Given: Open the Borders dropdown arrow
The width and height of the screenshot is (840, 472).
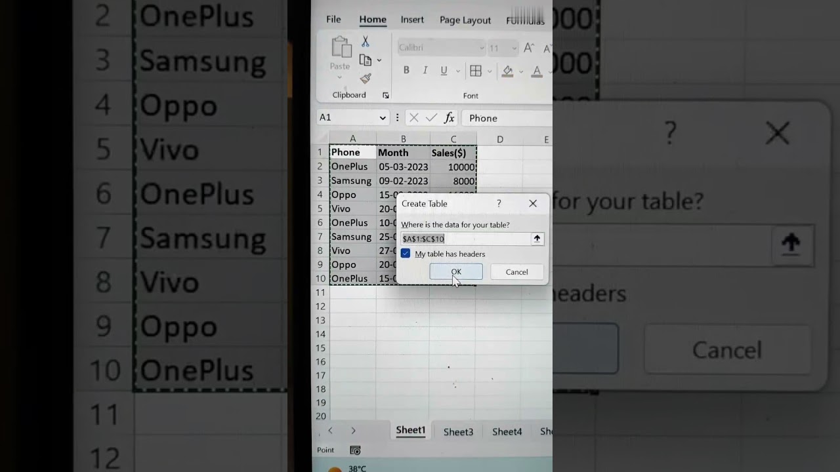Looking at the screenshot, I should (x=489, y=71).
